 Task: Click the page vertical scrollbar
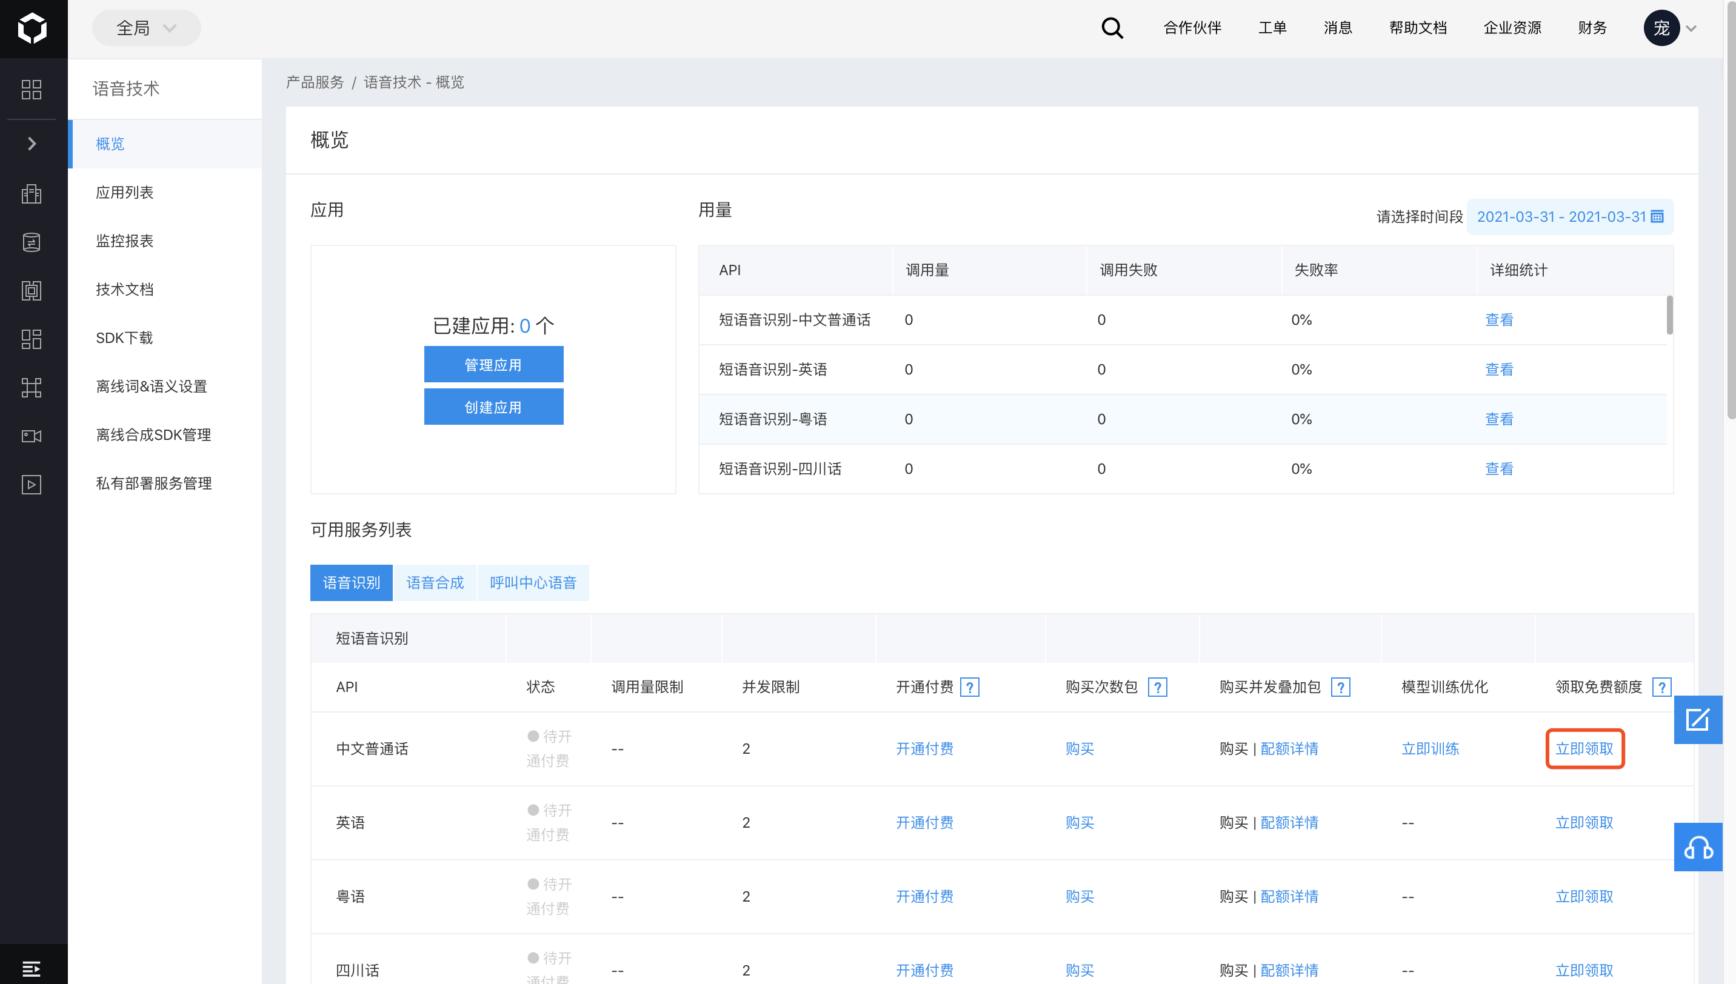pos(1730,210)
